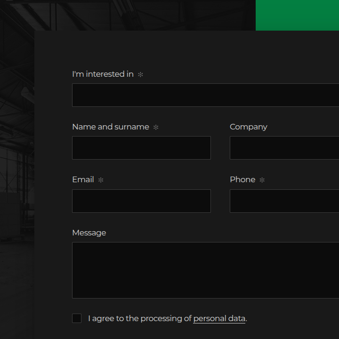339x339 pixels.
Task: Click the "Name and surname" label
Action: tap(111, 127)
